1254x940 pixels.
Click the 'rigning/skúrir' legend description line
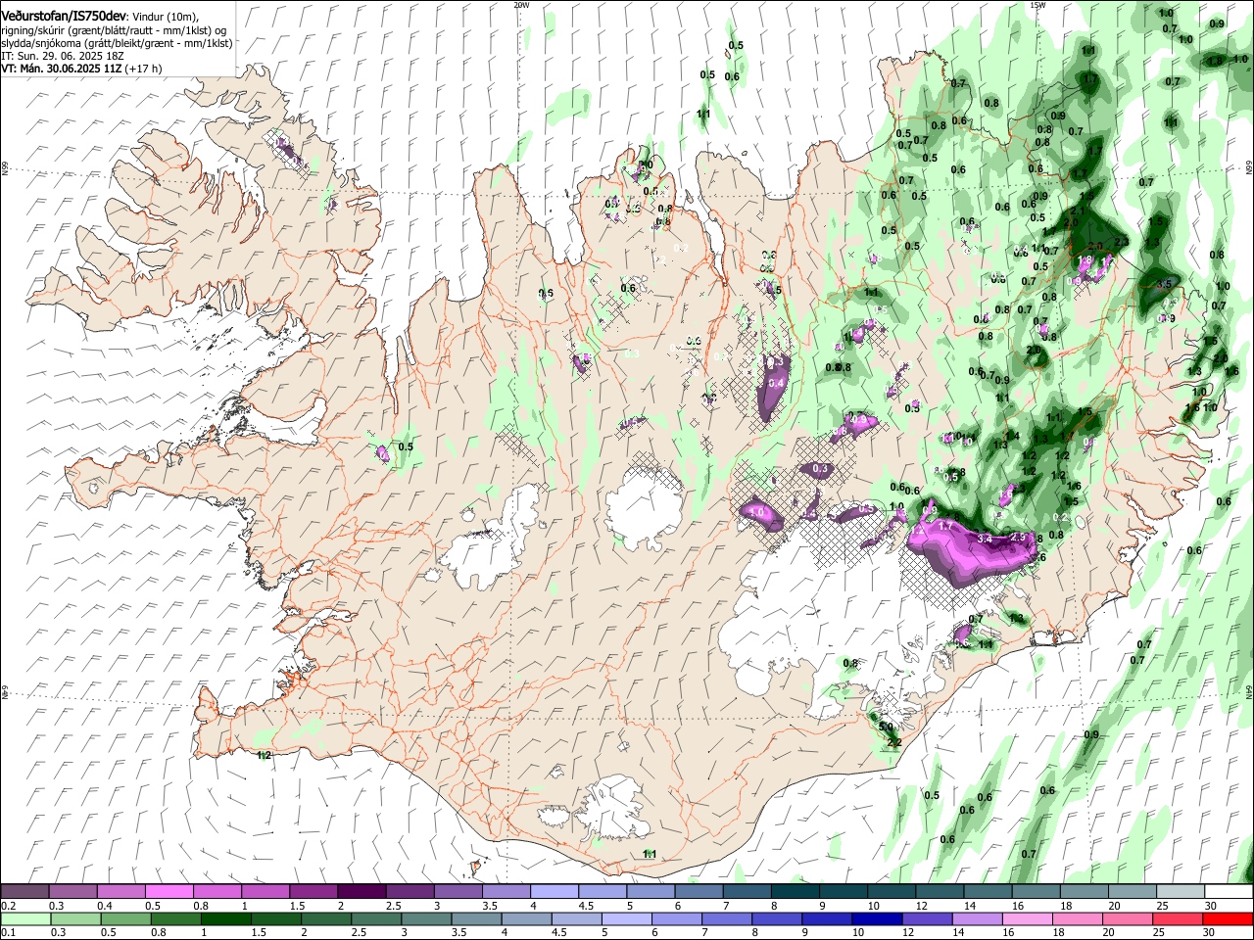pyautogui.click(x=114, y=30)
